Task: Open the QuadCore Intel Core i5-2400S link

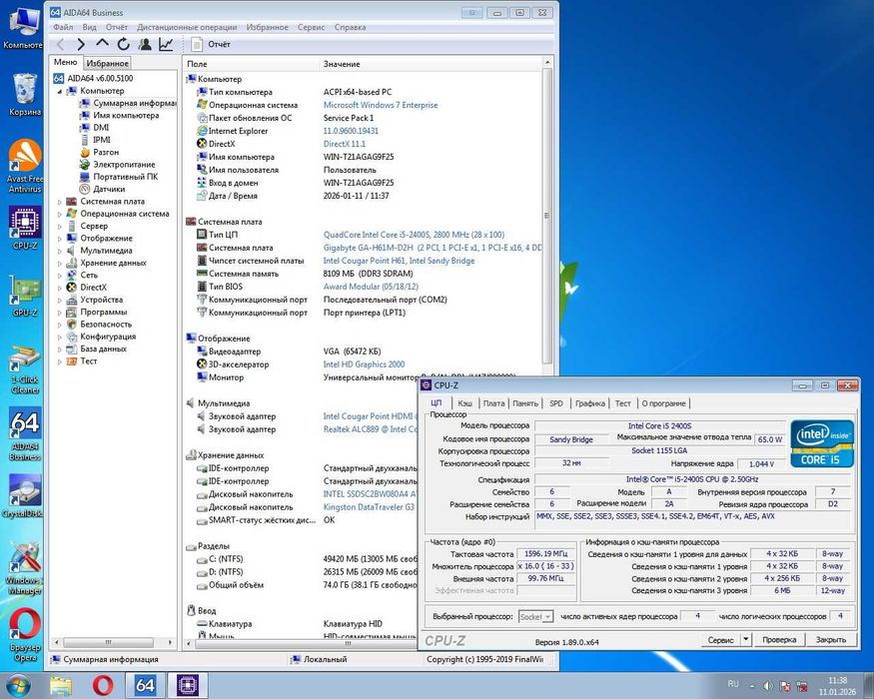Action: [414, 235]
